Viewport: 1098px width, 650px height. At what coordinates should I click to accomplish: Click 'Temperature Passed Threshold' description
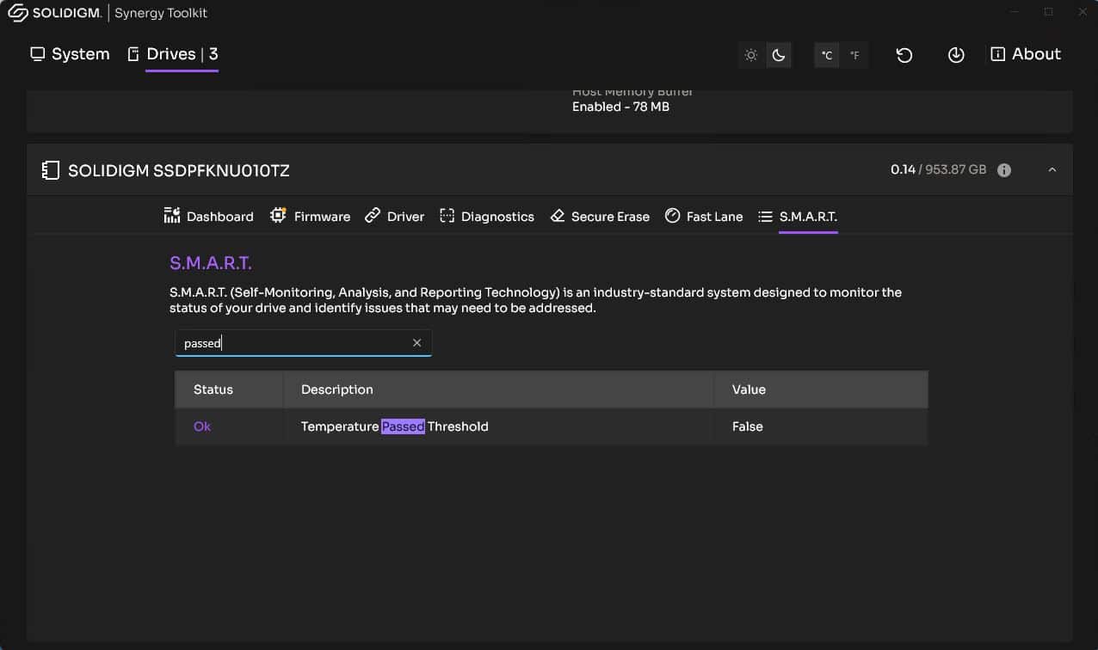(x=395, y=426)
